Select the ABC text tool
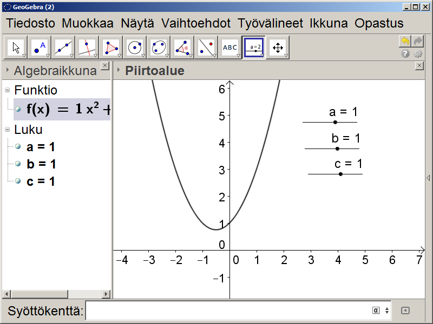The height and width of the screenshot is (324, 433). pyautogui.click(x=229, y=48)
